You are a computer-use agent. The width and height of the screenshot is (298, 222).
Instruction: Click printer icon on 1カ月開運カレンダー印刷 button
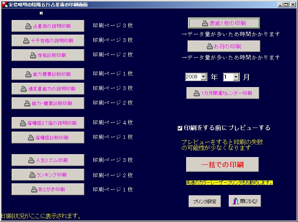coord(196,93)
